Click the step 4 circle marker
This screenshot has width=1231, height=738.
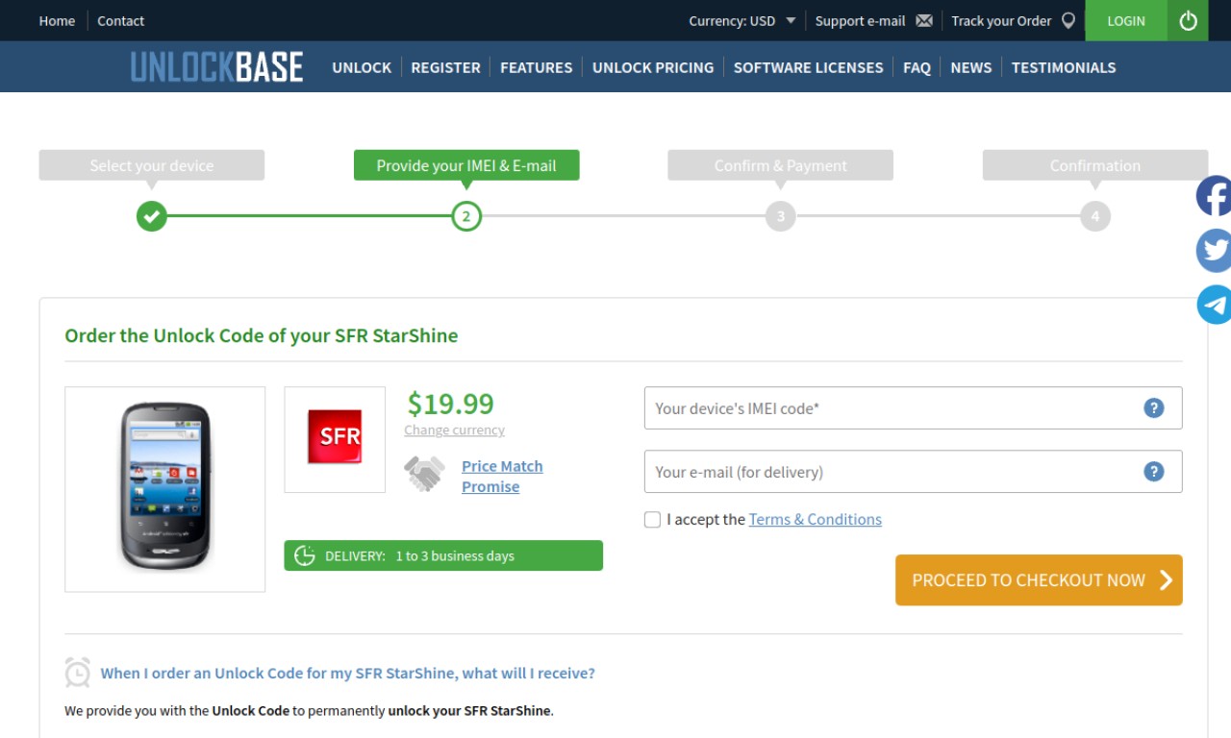pos(1095,216)
